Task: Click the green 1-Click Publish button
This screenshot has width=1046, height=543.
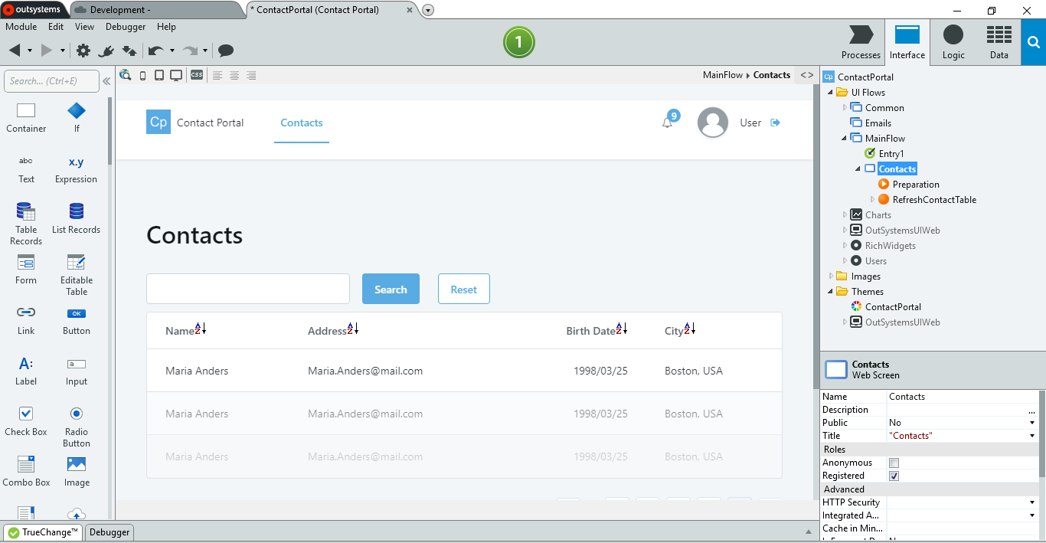Action: tap(518, 42)
